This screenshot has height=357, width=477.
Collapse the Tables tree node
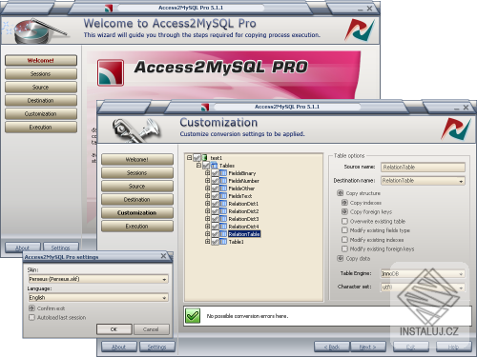click(x=198, y=166)
